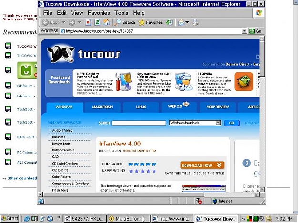This screenshot has height=223, width=298.
Task: Expand the Windows downloads category dropdown
Action: click(x=218, y=123)
